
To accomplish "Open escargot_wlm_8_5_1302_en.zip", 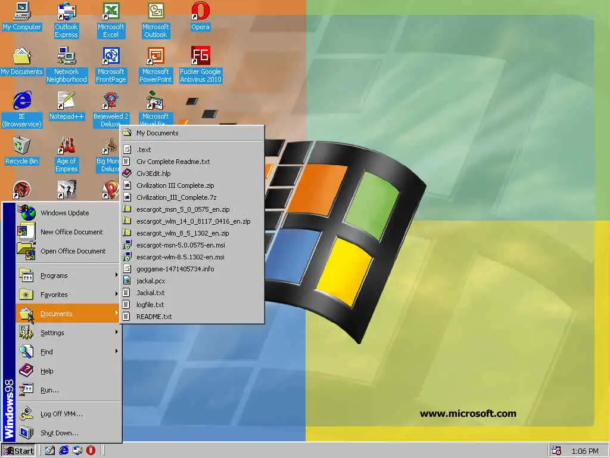I will [x=192, y=233].
